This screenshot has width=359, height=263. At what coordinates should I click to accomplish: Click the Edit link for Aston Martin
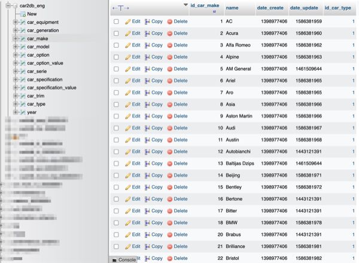click(136, 116)
